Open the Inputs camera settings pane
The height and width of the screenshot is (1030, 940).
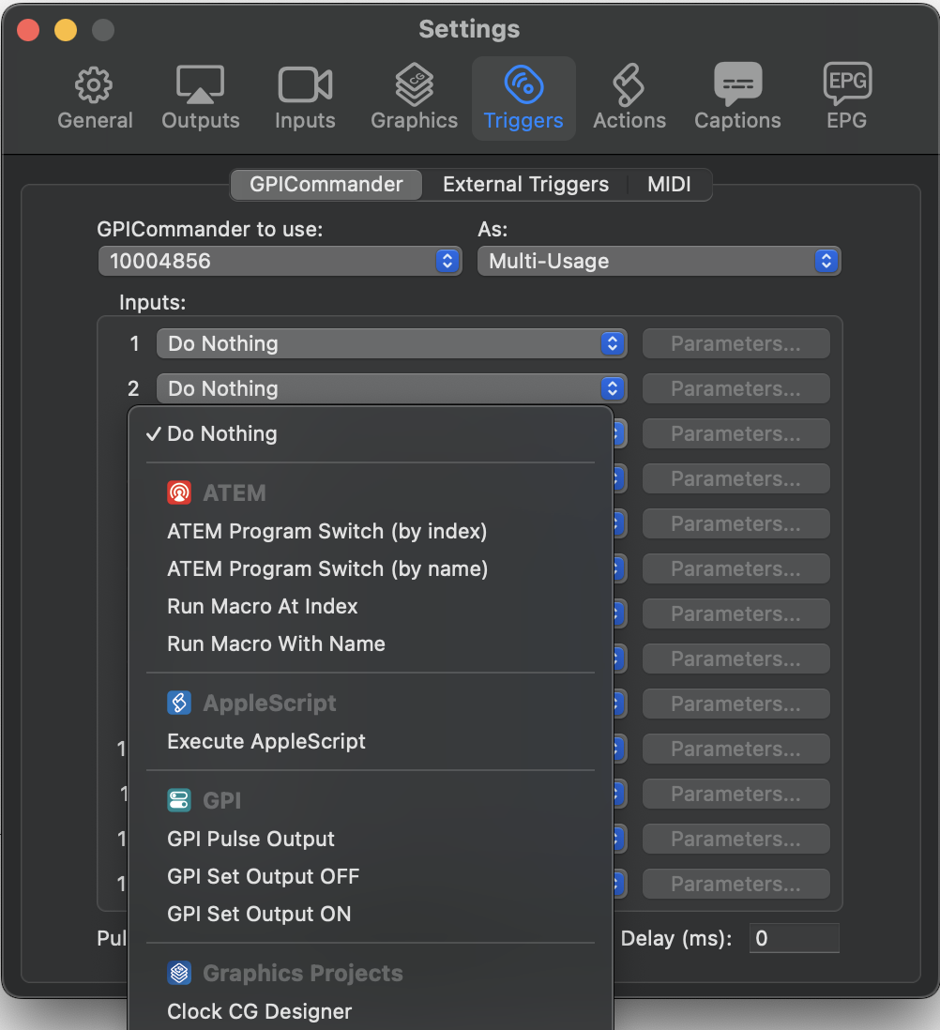305,98
